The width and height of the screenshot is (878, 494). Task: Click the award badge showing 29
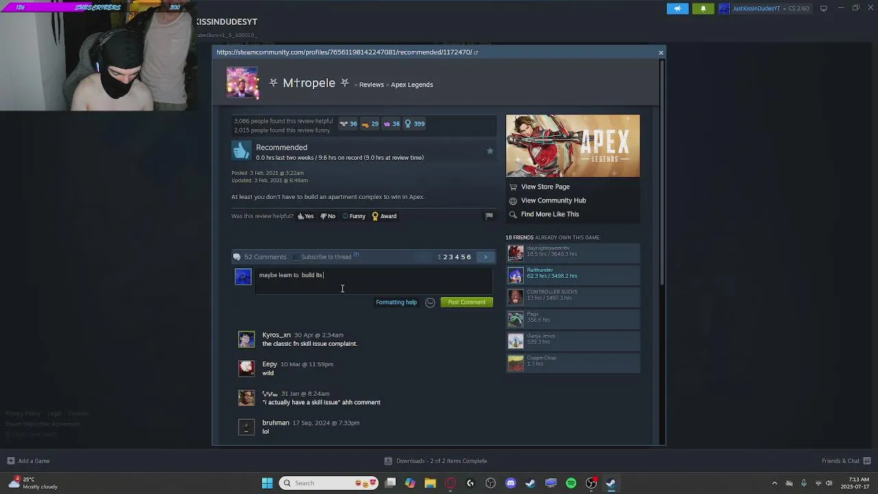pos(370,124)
